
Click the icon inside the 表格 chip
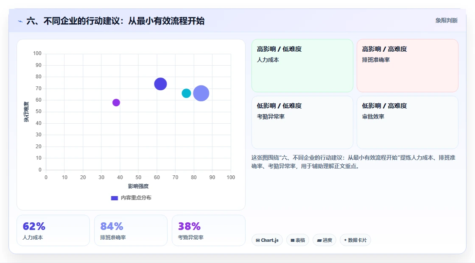pos(293,240)
